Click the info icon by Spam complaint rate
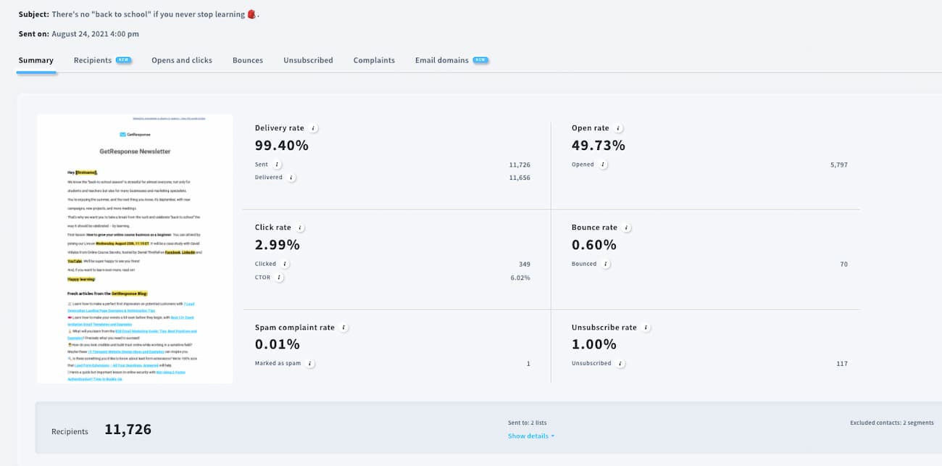This screenshot has width=942, height=466. (x=343, y=328)
